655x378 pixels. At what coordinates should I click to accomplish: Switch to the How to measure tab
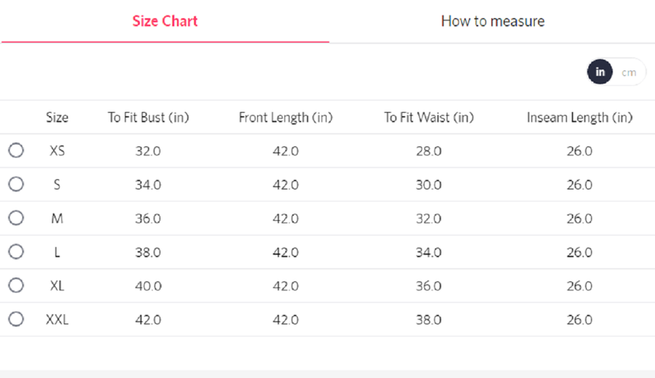point(493,21)
